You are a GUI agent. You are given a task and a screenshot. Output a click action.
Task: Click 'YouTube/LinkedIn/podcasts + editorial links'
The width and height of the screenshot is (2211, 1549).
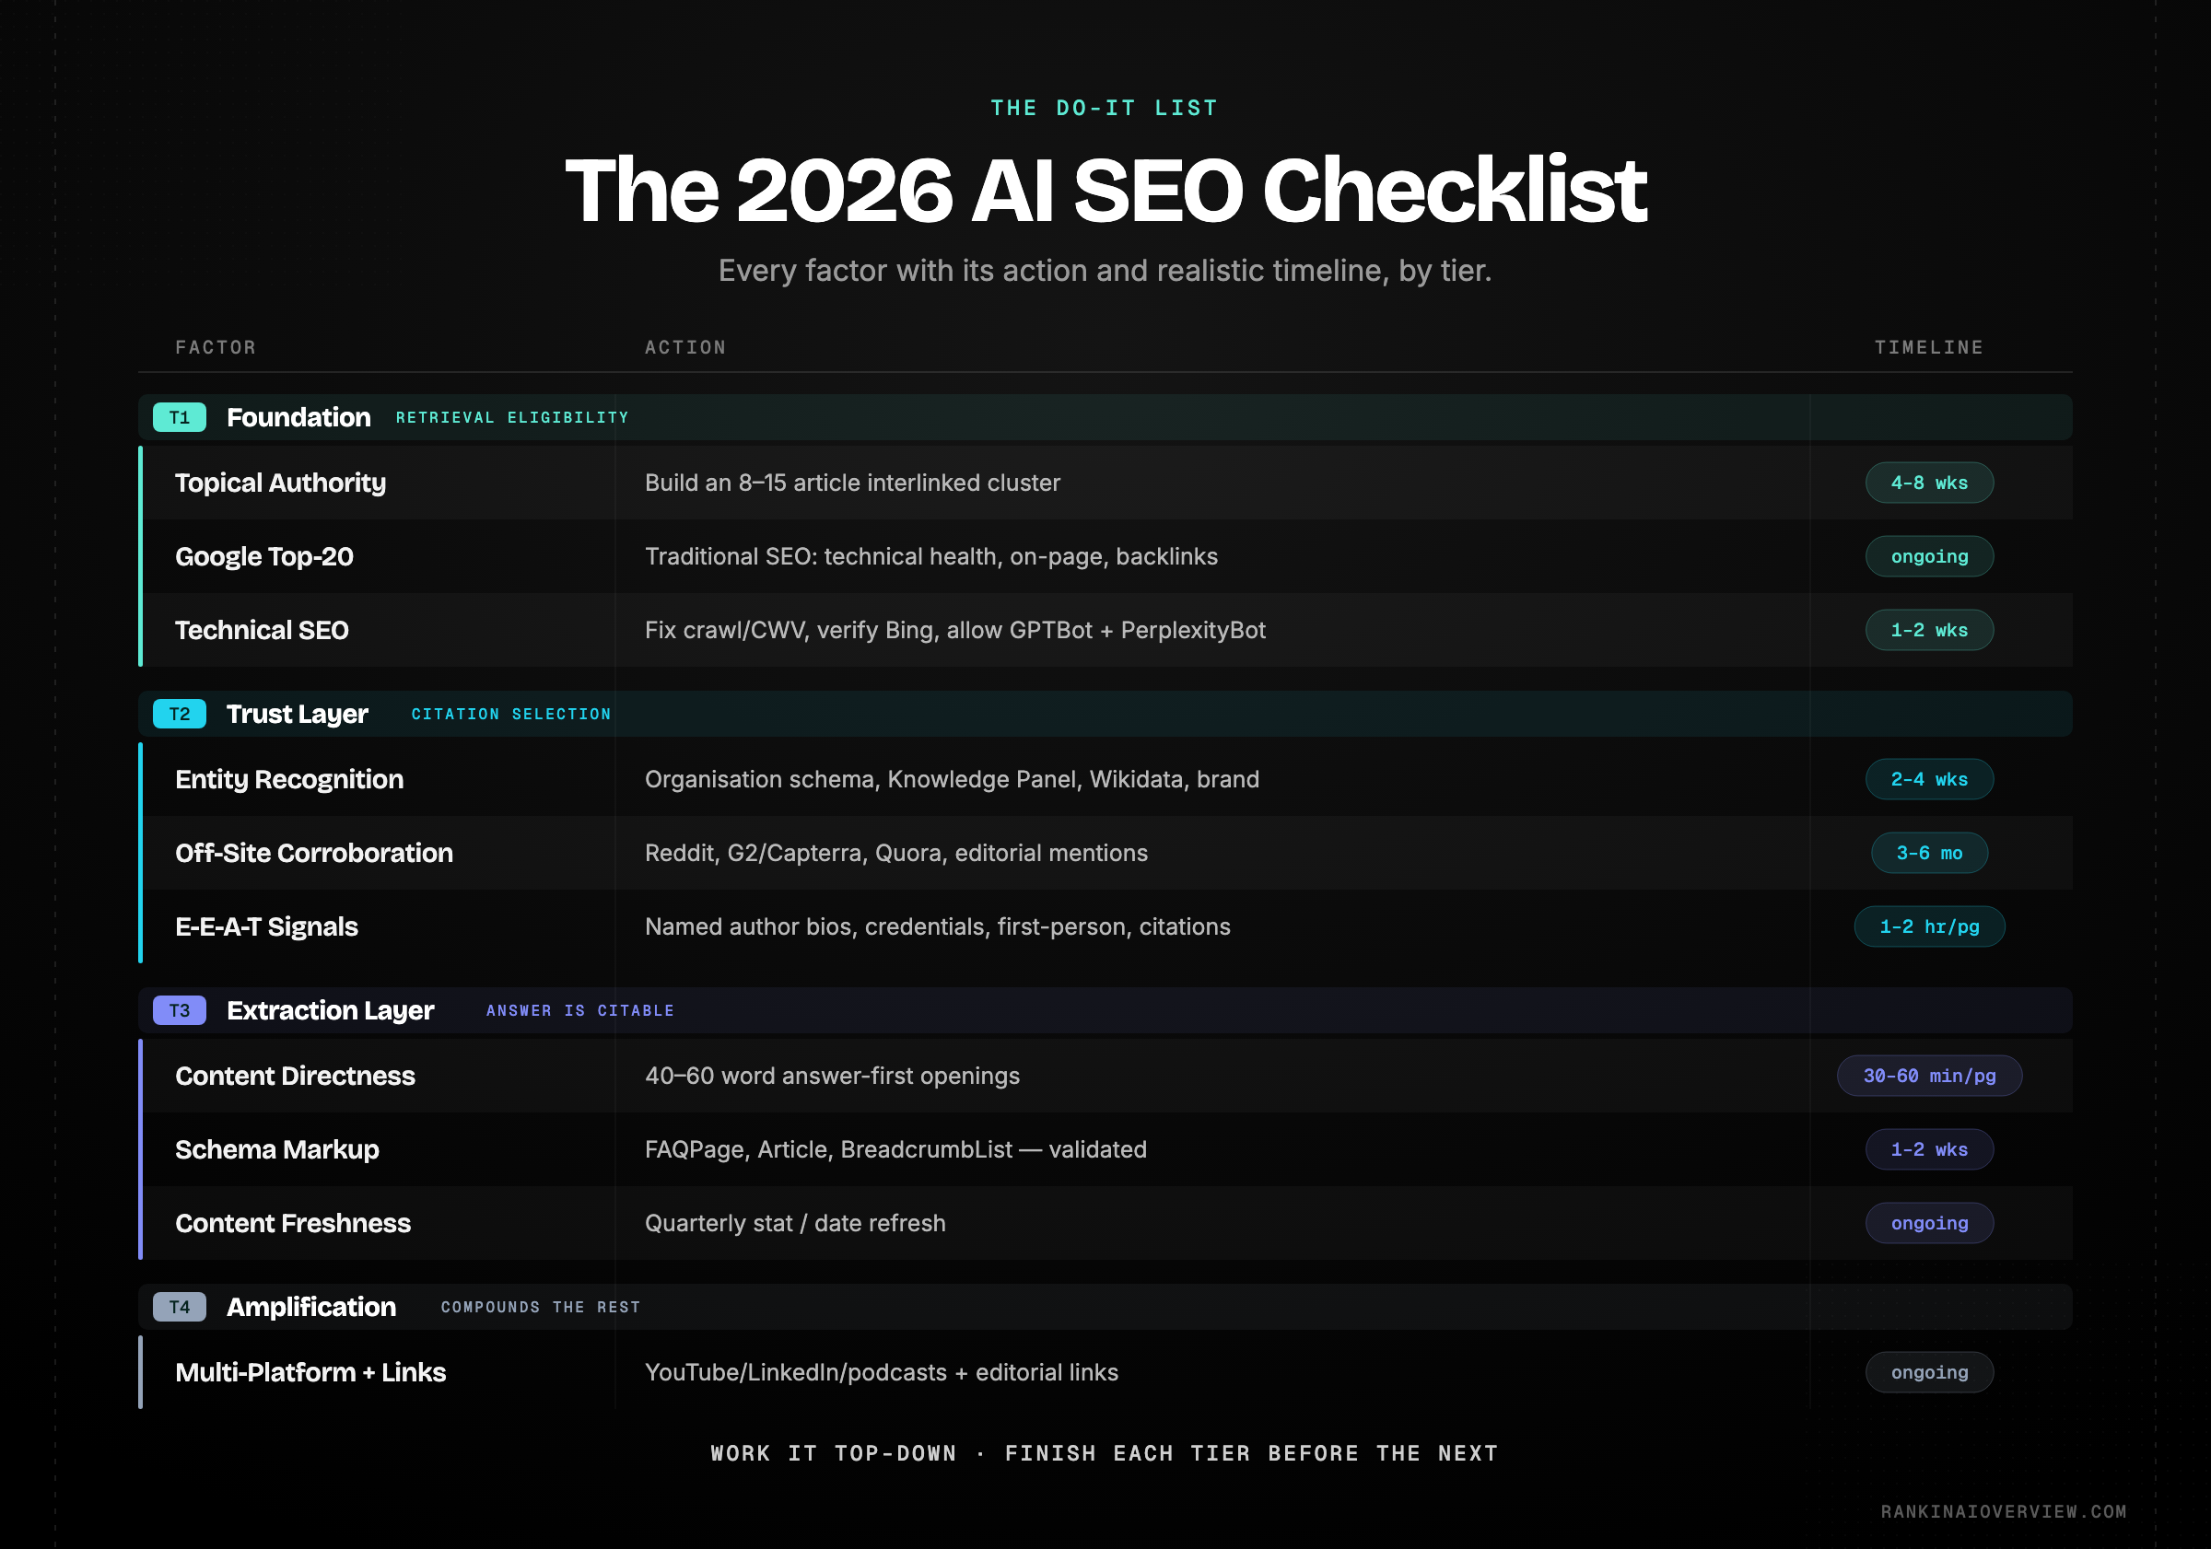[881, 1372]
